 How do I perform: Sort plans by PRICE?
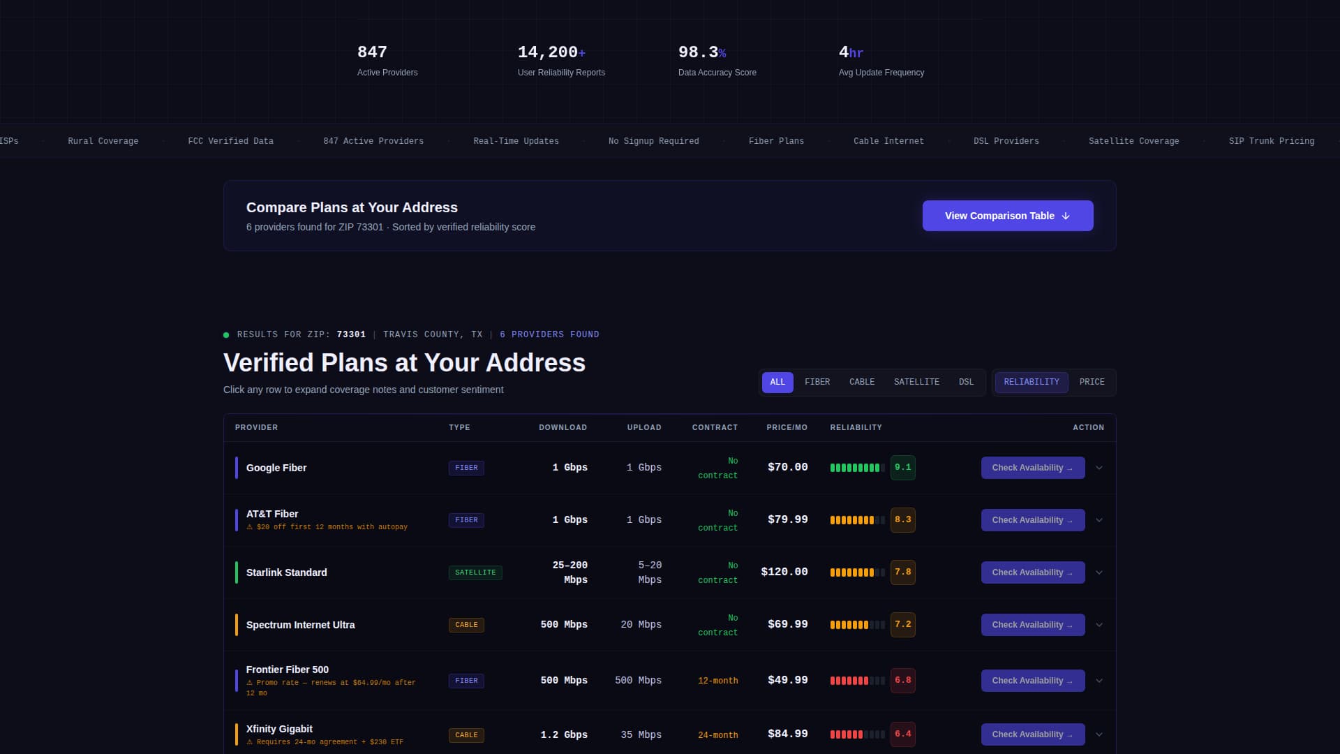coord(1092,382)
